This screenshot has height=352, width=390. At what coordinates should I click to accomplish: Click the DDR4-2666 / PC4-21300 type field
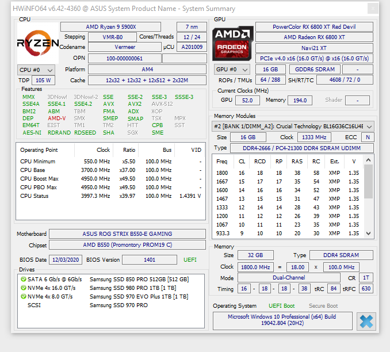coord(301,148)
